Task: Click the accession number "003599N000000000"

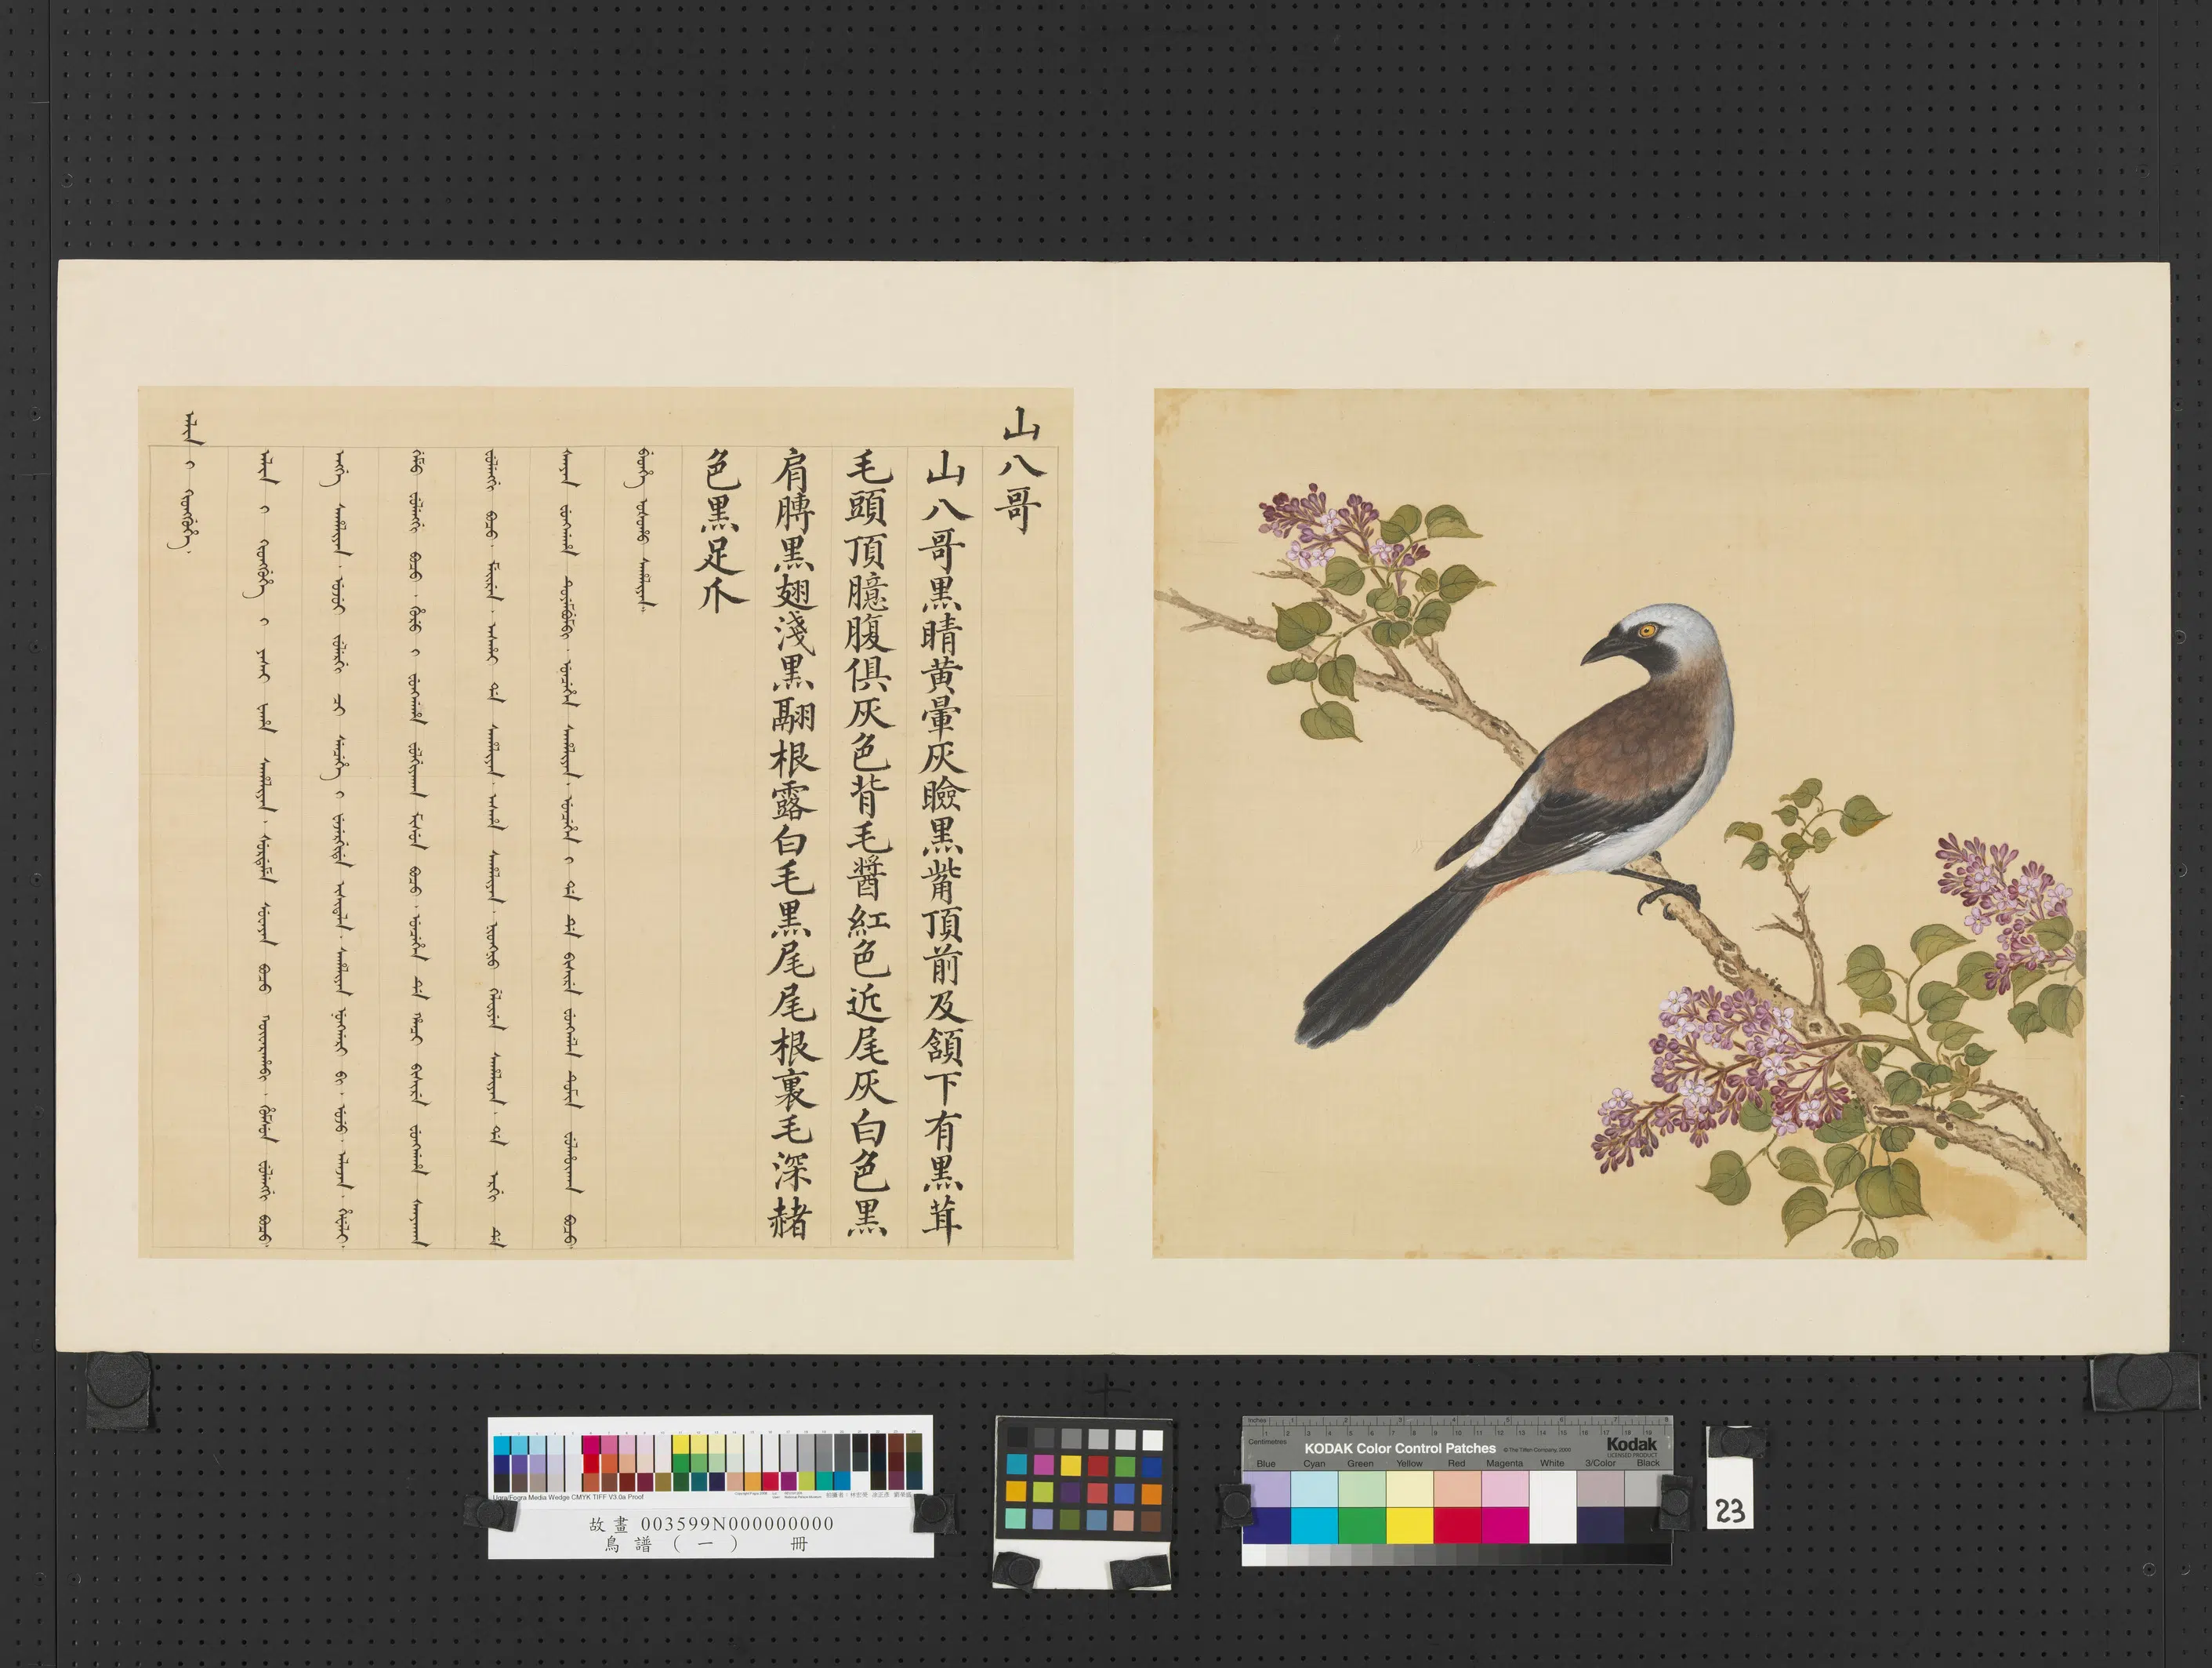Action: (737, 1523)
